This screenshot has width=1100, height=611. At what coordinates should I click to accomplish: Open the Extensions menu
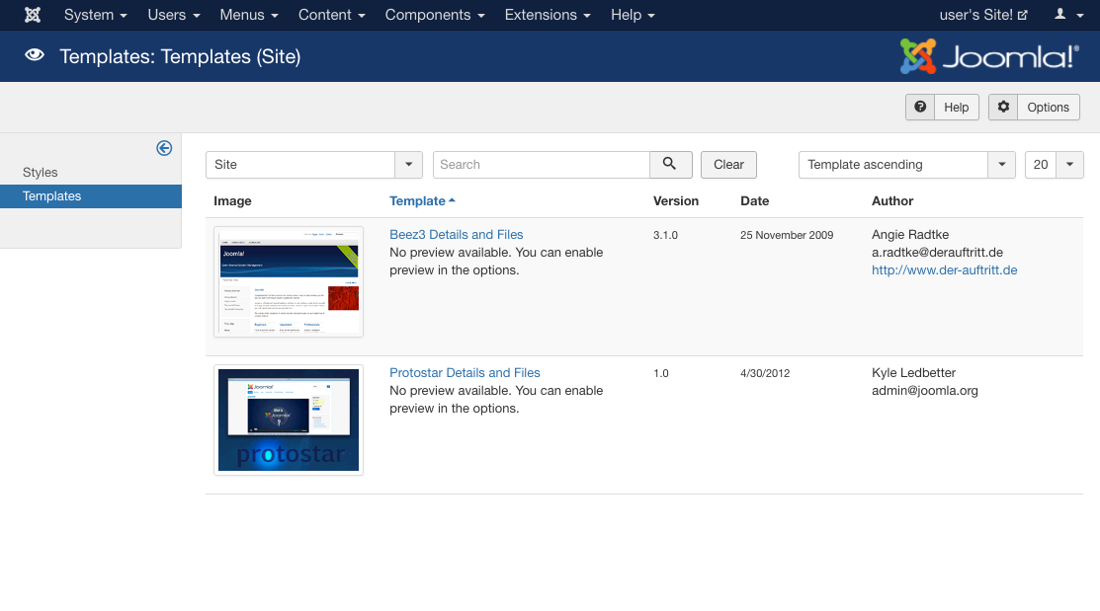coord(548,15)
